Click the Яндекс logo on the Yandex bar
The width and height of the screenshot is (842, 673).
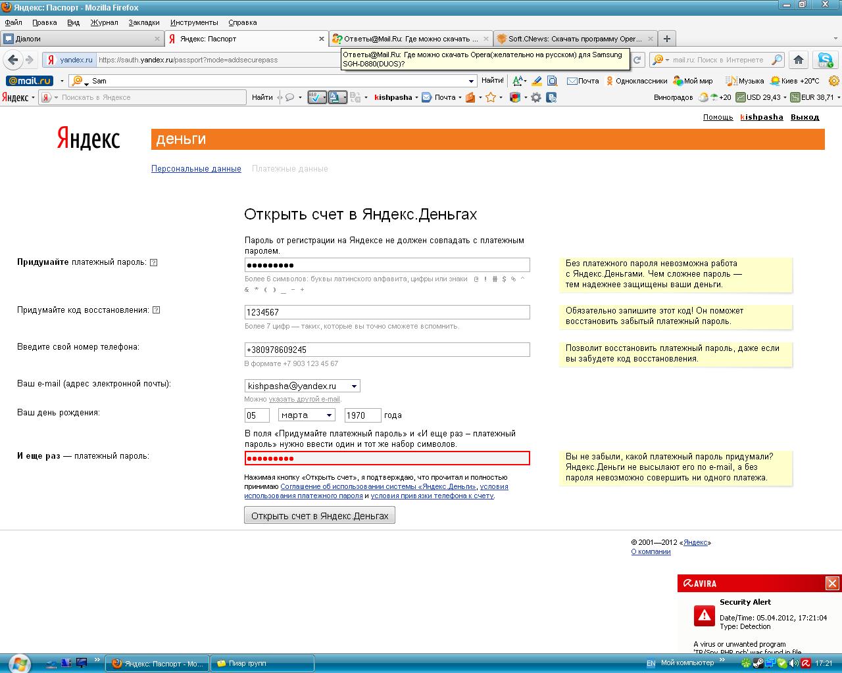[x=14, y=97]
